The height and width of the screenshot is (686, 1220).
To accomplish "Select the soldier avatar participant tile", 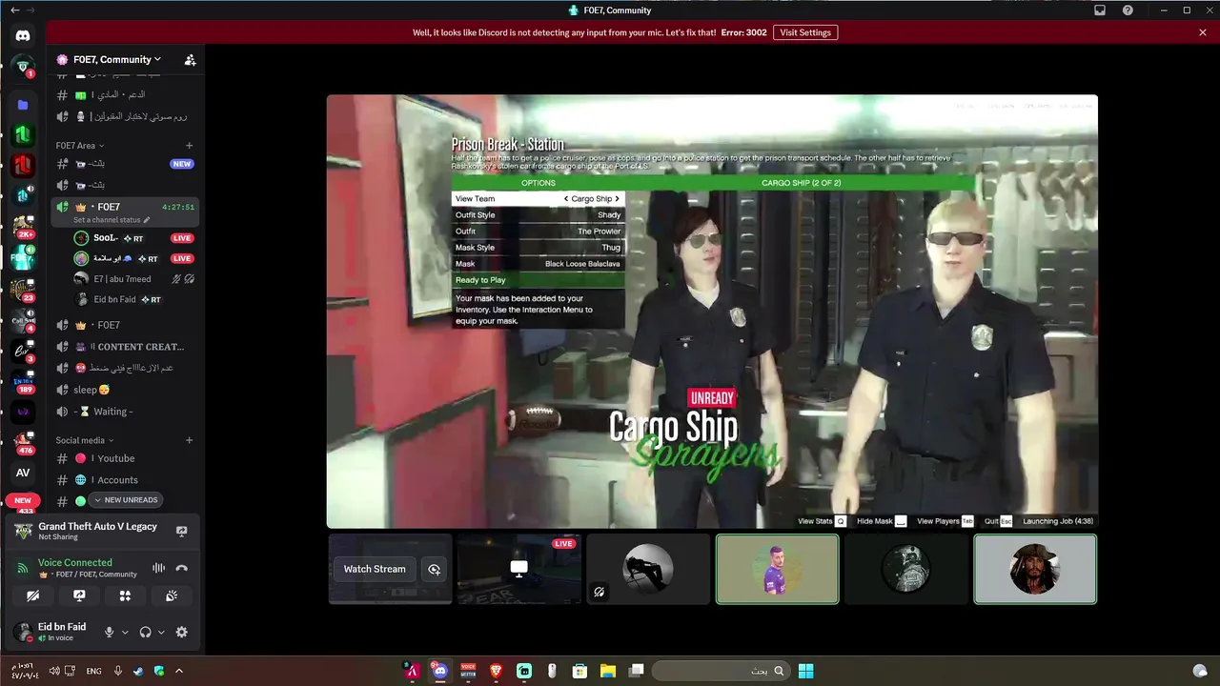I will click(906, 569).
